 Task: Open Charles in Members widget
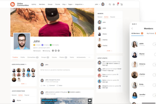click(x=102, y=45)
